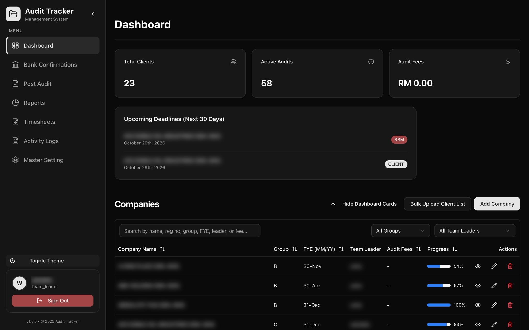Sort by Audit Fees column
Image resolution: width=529 pixels, height=330 pixels.
[404, 249]
